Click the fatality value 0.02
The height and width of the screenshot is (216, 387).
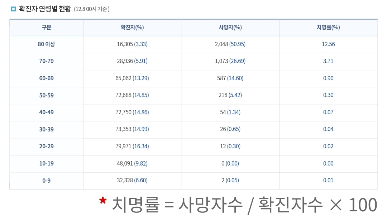tap(328, 147)
